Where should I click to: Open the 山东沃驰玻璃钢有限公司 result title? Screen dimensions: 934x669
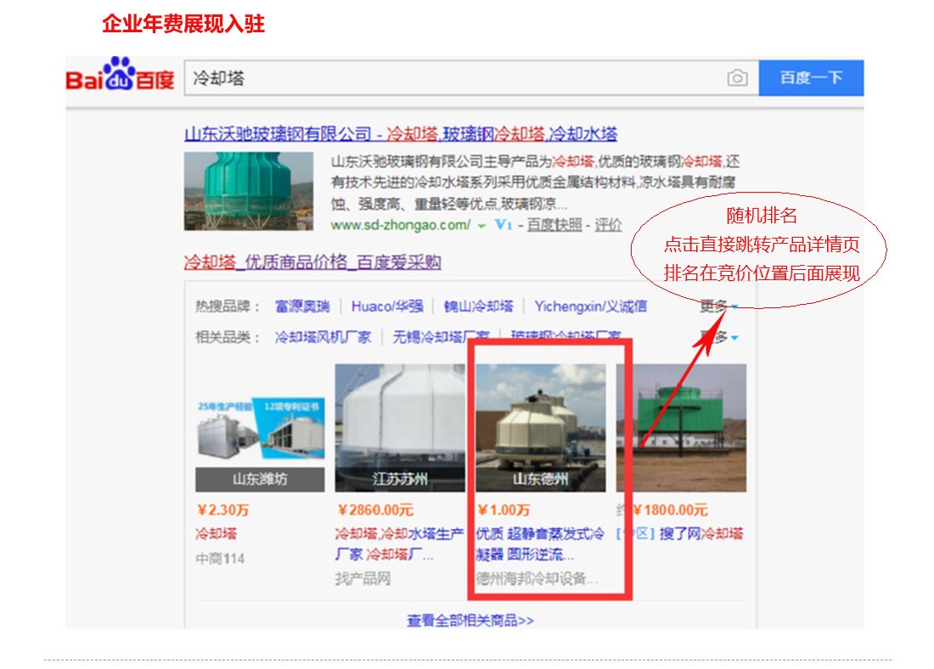pyautogui.click(x=400, y=134)
